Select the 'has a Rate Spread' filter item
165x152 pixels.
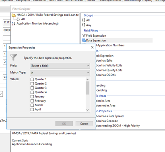click(110, 116)
